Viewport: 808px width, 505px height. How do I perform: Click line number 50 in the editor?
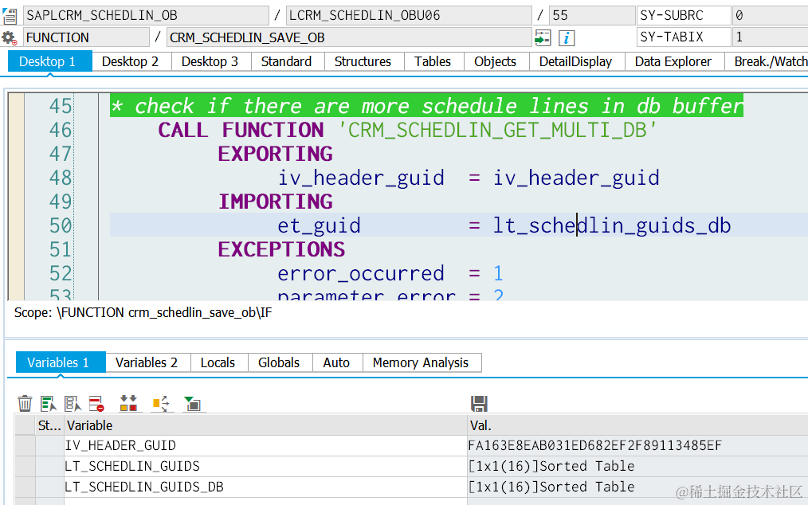pos(61,225)
